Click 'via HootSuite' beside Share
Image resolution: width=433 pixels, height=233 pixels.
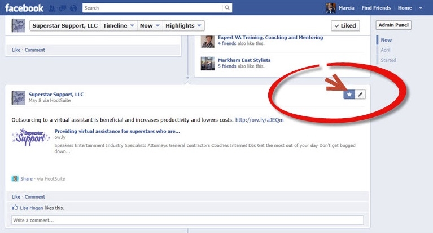click(51, 179)
